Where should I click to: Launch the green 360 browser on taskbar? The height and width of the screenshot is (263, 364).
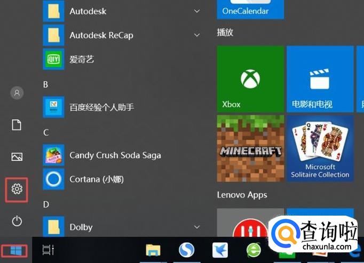(254, 250)
